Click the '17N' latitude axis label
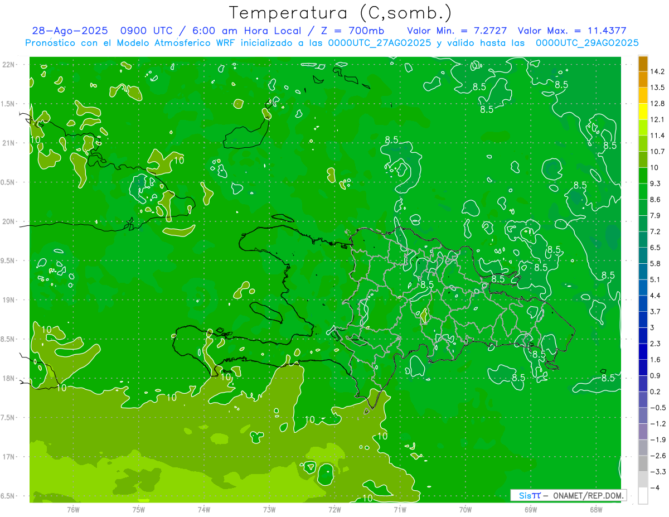The width and height of the screenshot is (669, 517). click(x=8, y=457)
